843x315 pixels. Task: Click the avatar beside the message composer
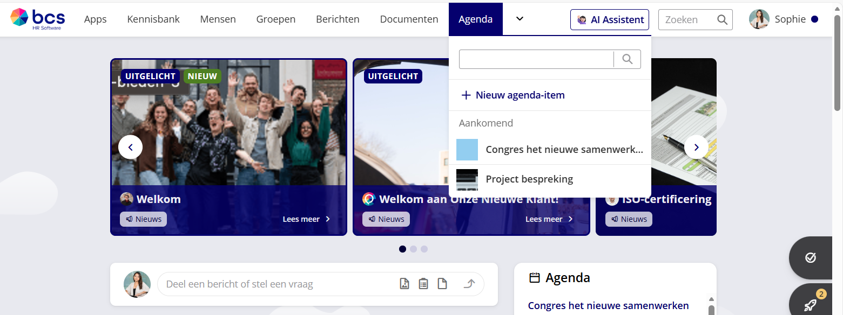pos(137,284)
